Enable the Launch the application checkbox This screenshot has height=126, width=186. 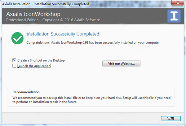14,66
